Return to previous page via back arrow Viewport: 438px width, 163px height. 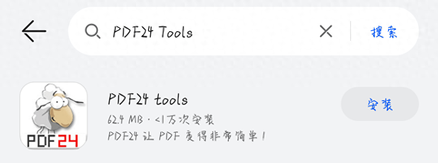[34, 31]
